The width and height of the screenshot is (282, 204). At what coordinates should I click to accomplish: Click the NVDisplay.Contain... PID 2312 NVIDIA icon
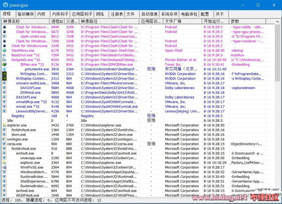point(4,79)
